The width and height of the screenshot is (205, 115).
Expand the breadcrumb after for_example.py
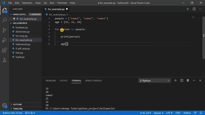(x=70, y=15)
